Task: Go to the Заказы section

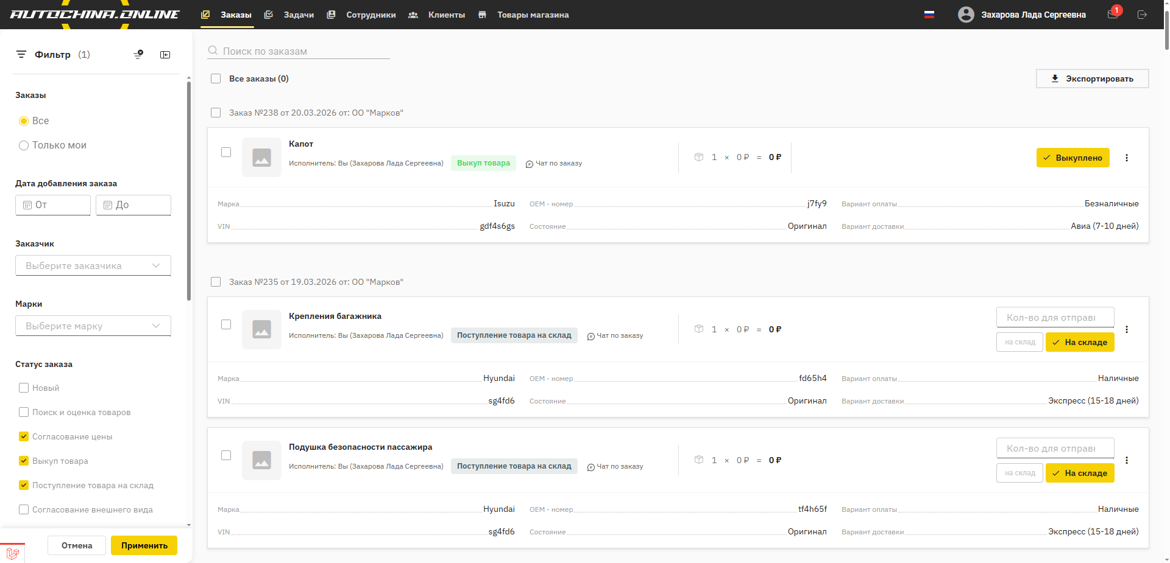Action: [x=227, y=15]
